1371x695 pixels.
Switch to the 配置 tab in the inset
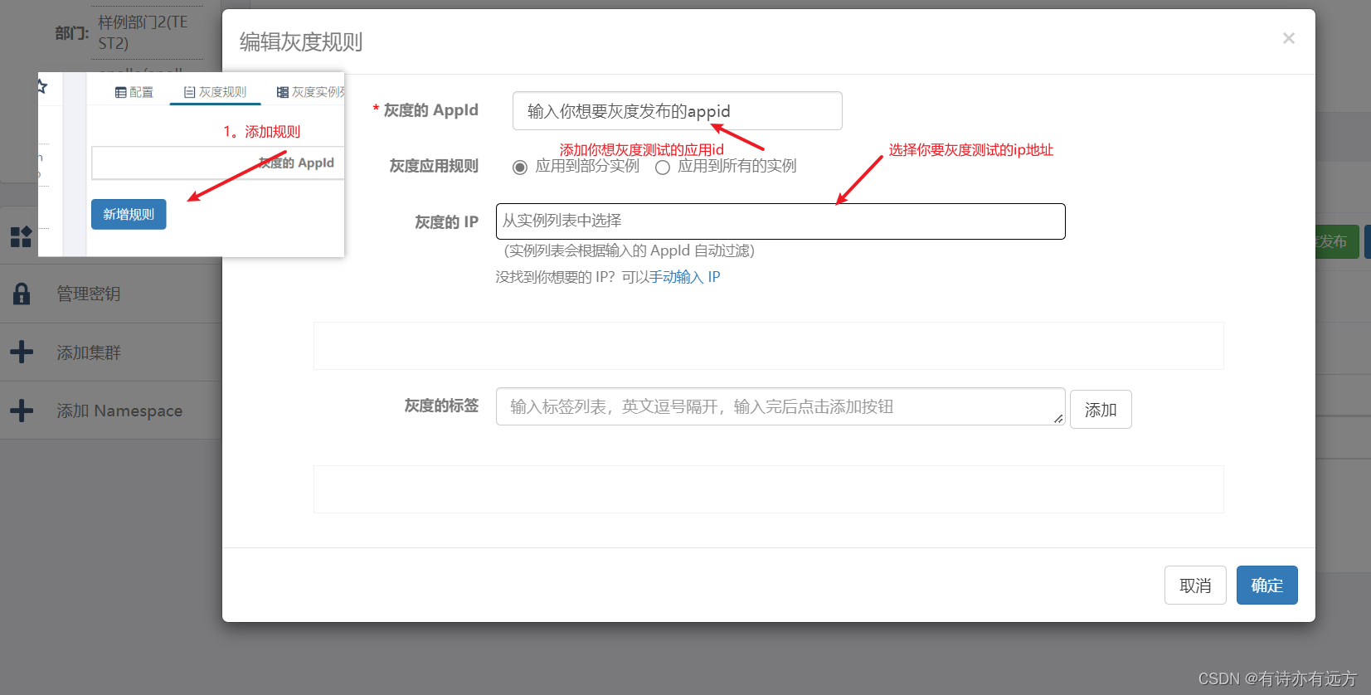134,92
